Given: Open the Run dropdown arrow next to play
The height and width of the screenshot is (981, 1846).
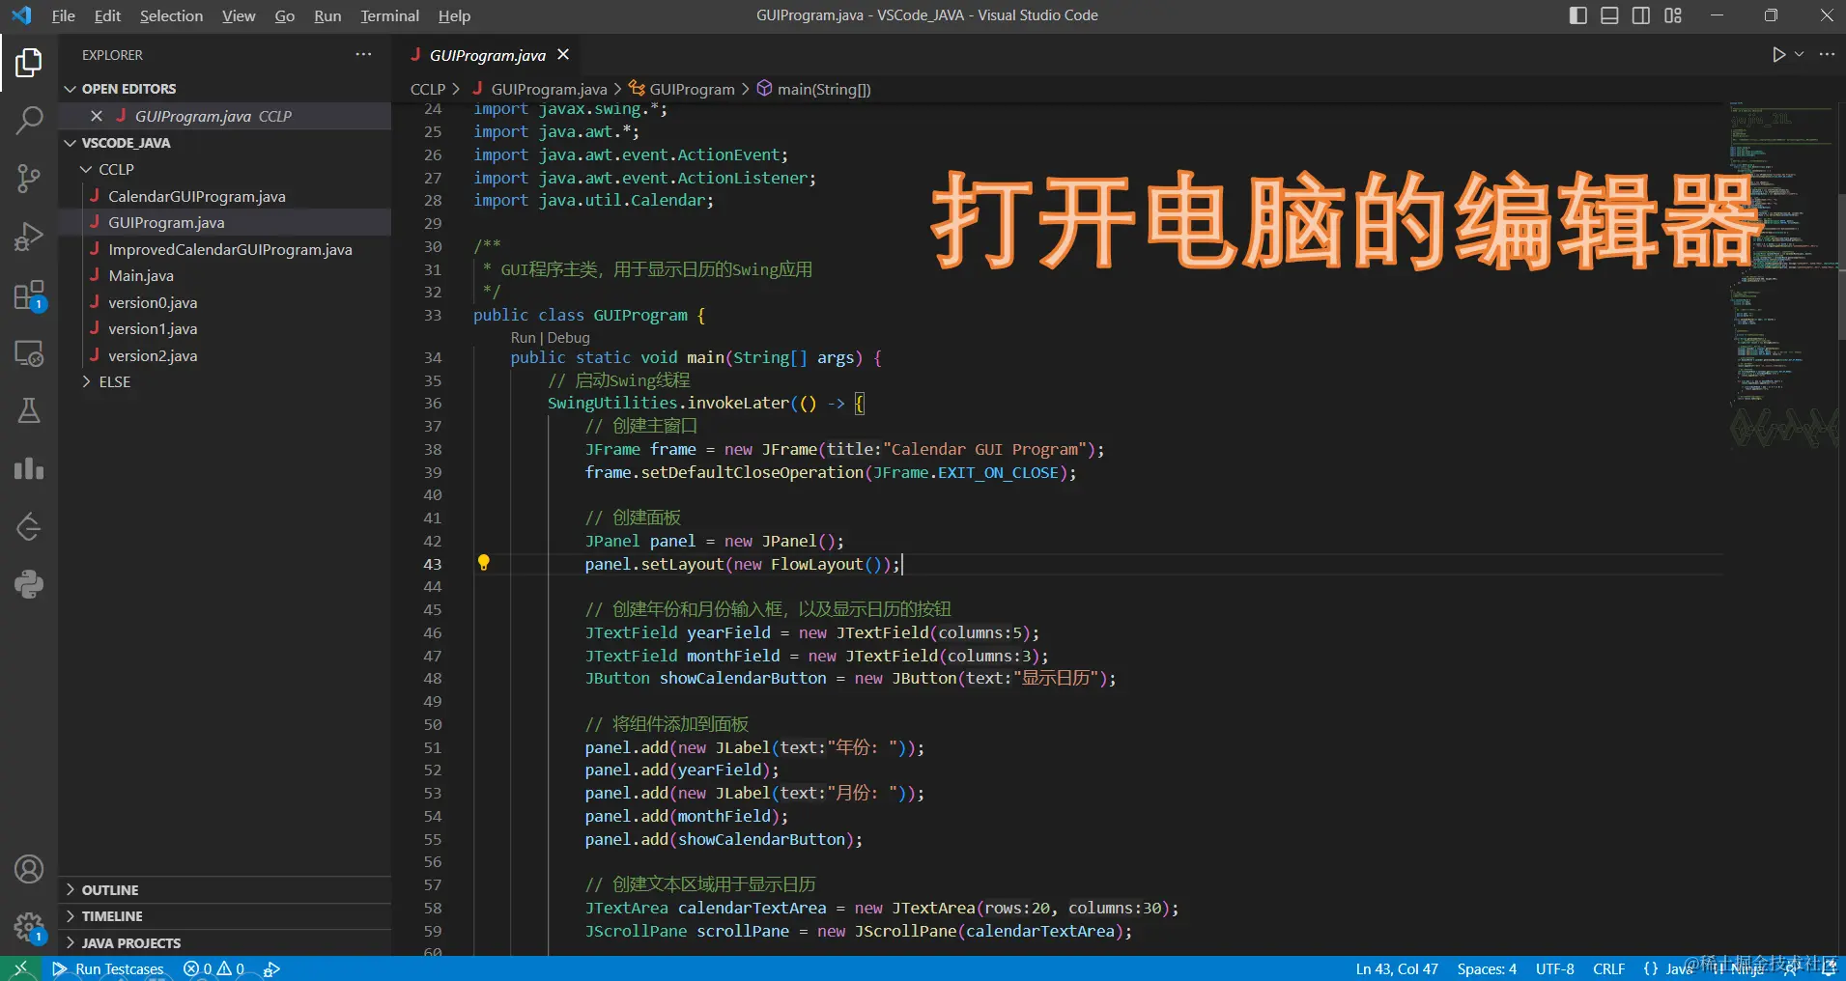Looking at the screenshot, I should point(1799,55).
